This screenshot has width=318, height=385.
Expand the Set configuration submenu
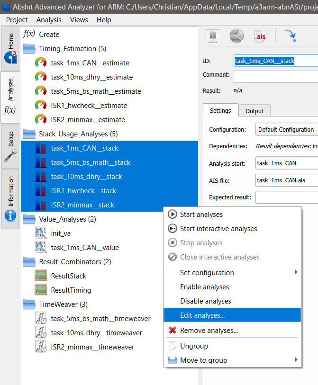(x=232, y=273)
